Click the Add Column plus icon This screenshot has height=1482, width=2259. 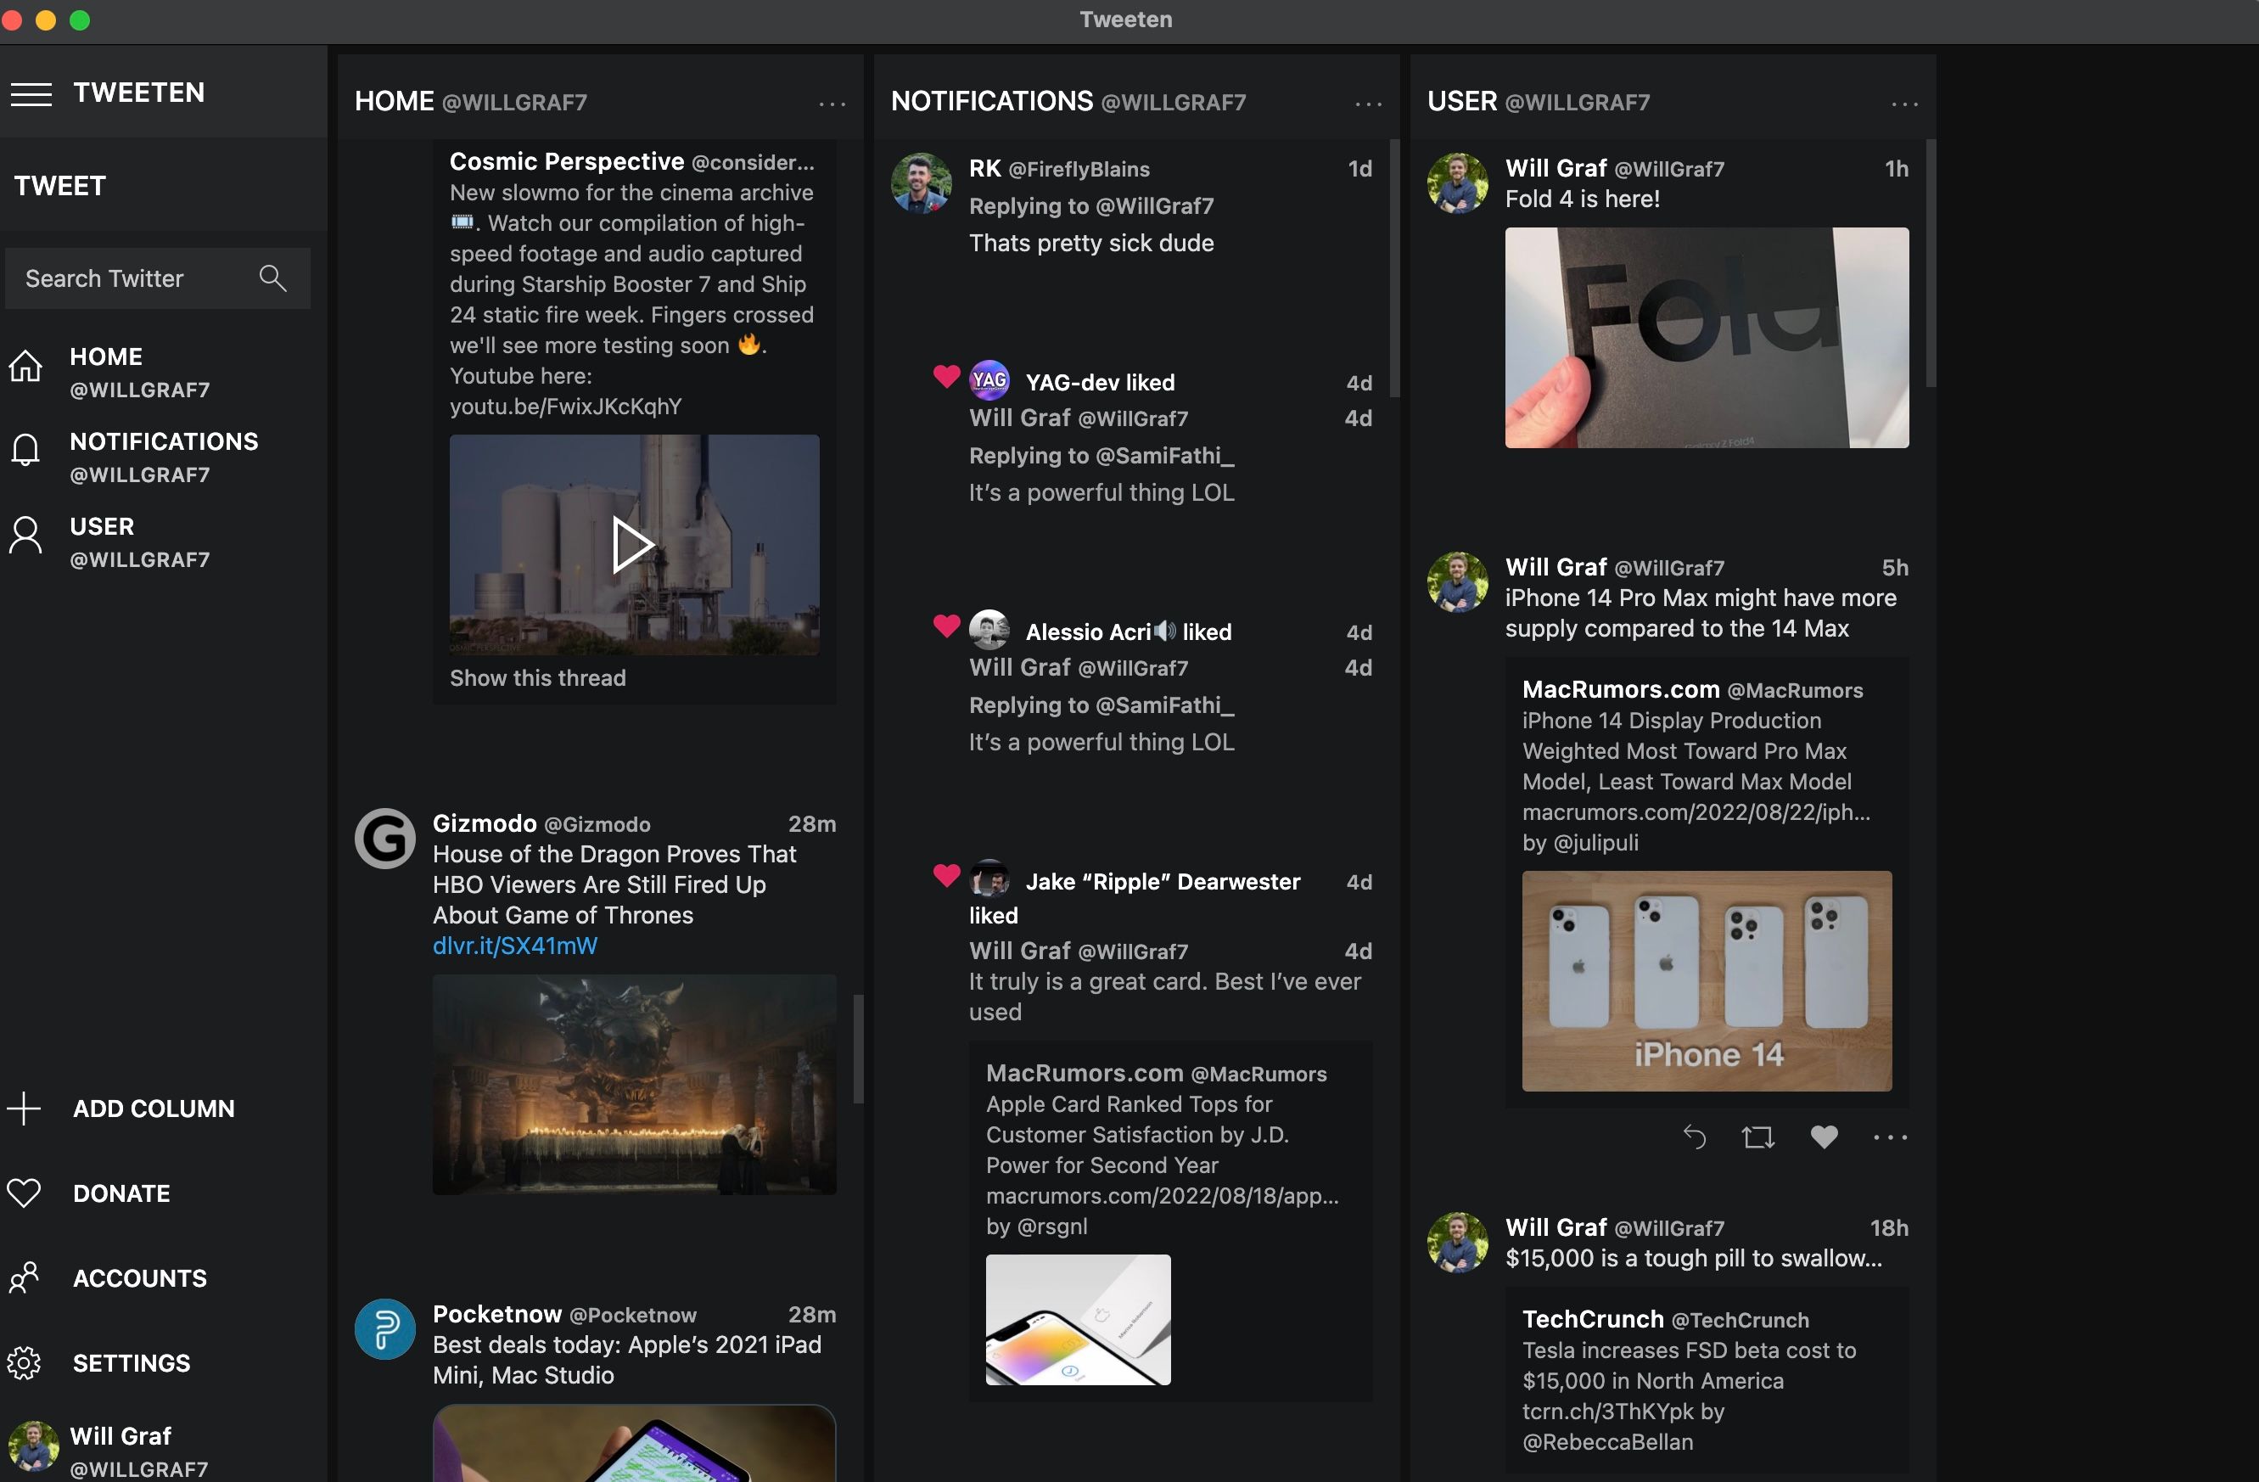pyautogui.click(x=24, y=1108)
